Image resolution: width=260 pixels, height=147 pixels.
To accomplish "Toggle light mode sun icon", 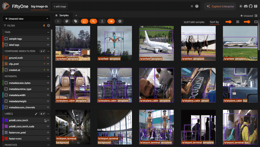I will (241, 6).
